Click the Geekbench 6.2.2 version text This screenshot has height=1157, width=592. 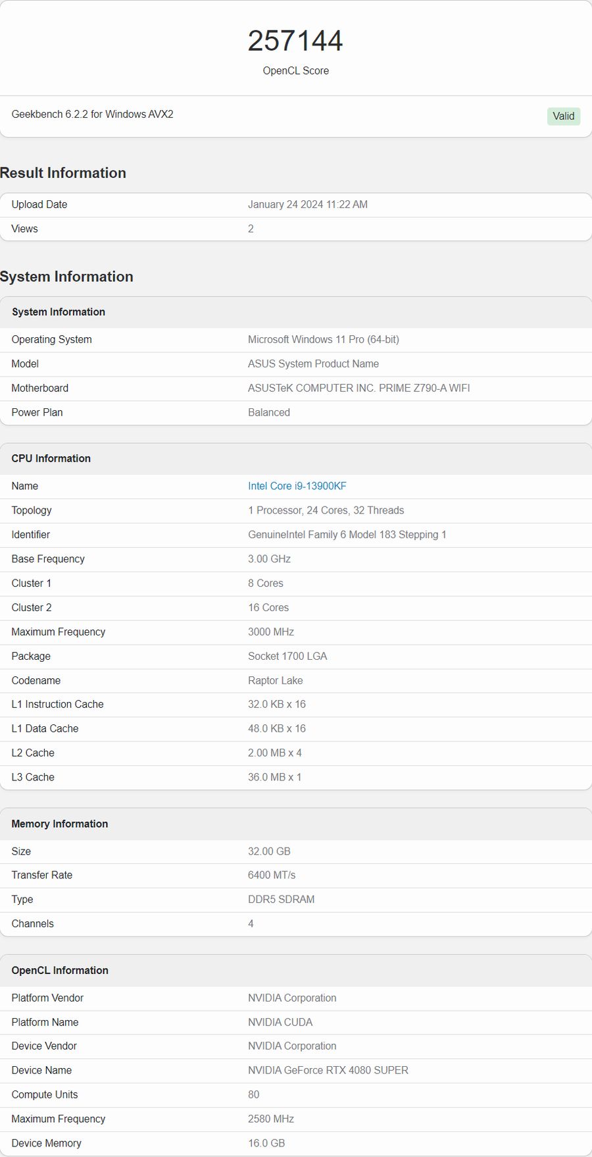[92, 115]
